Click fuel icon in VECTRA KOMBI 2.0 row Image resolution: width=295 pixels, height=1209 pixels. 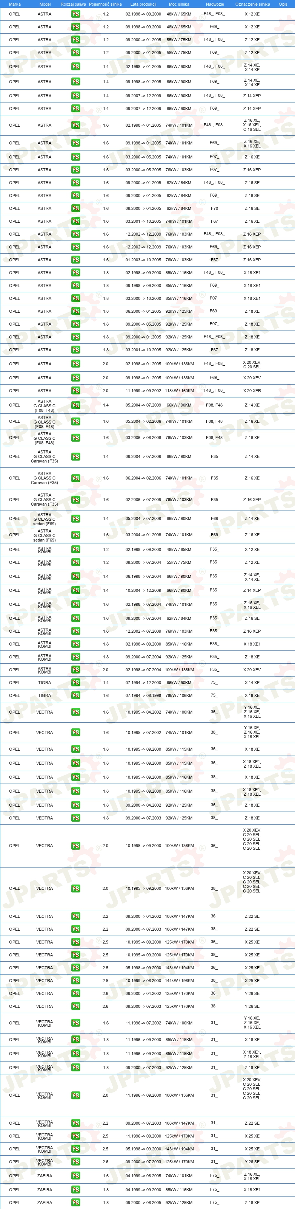(75, 1096)
